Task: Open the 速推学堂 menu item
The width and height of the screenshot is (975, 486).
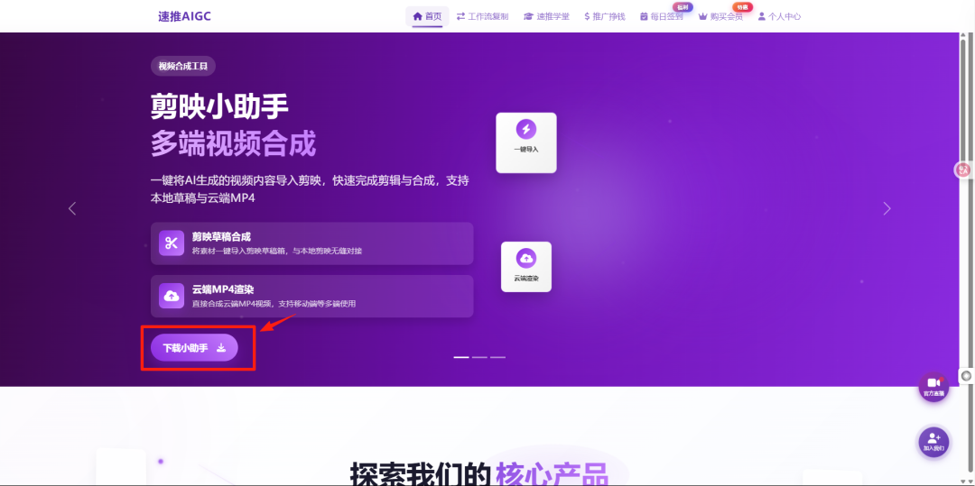Action: pos(546,17)
